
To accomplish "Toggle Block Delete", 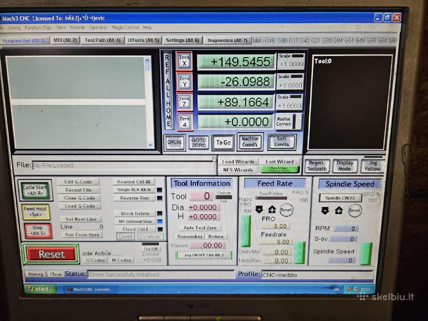I will (x=135, y=213).
